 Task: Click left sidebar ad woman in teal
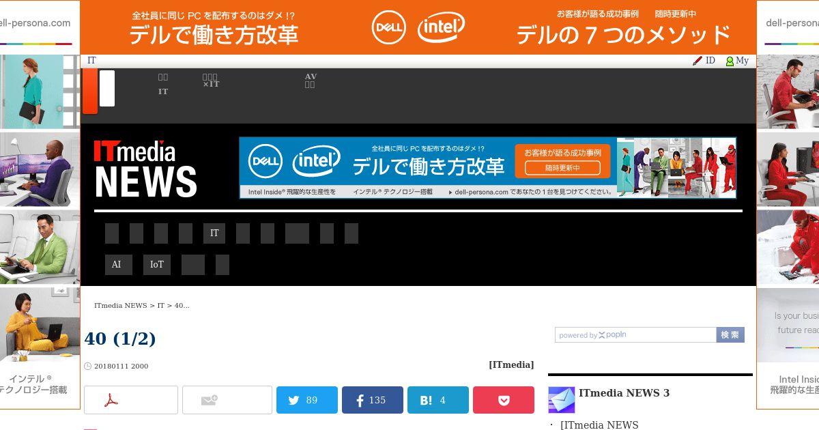point(40,91)
